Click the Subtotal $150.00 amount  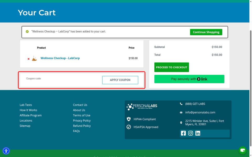217,47
